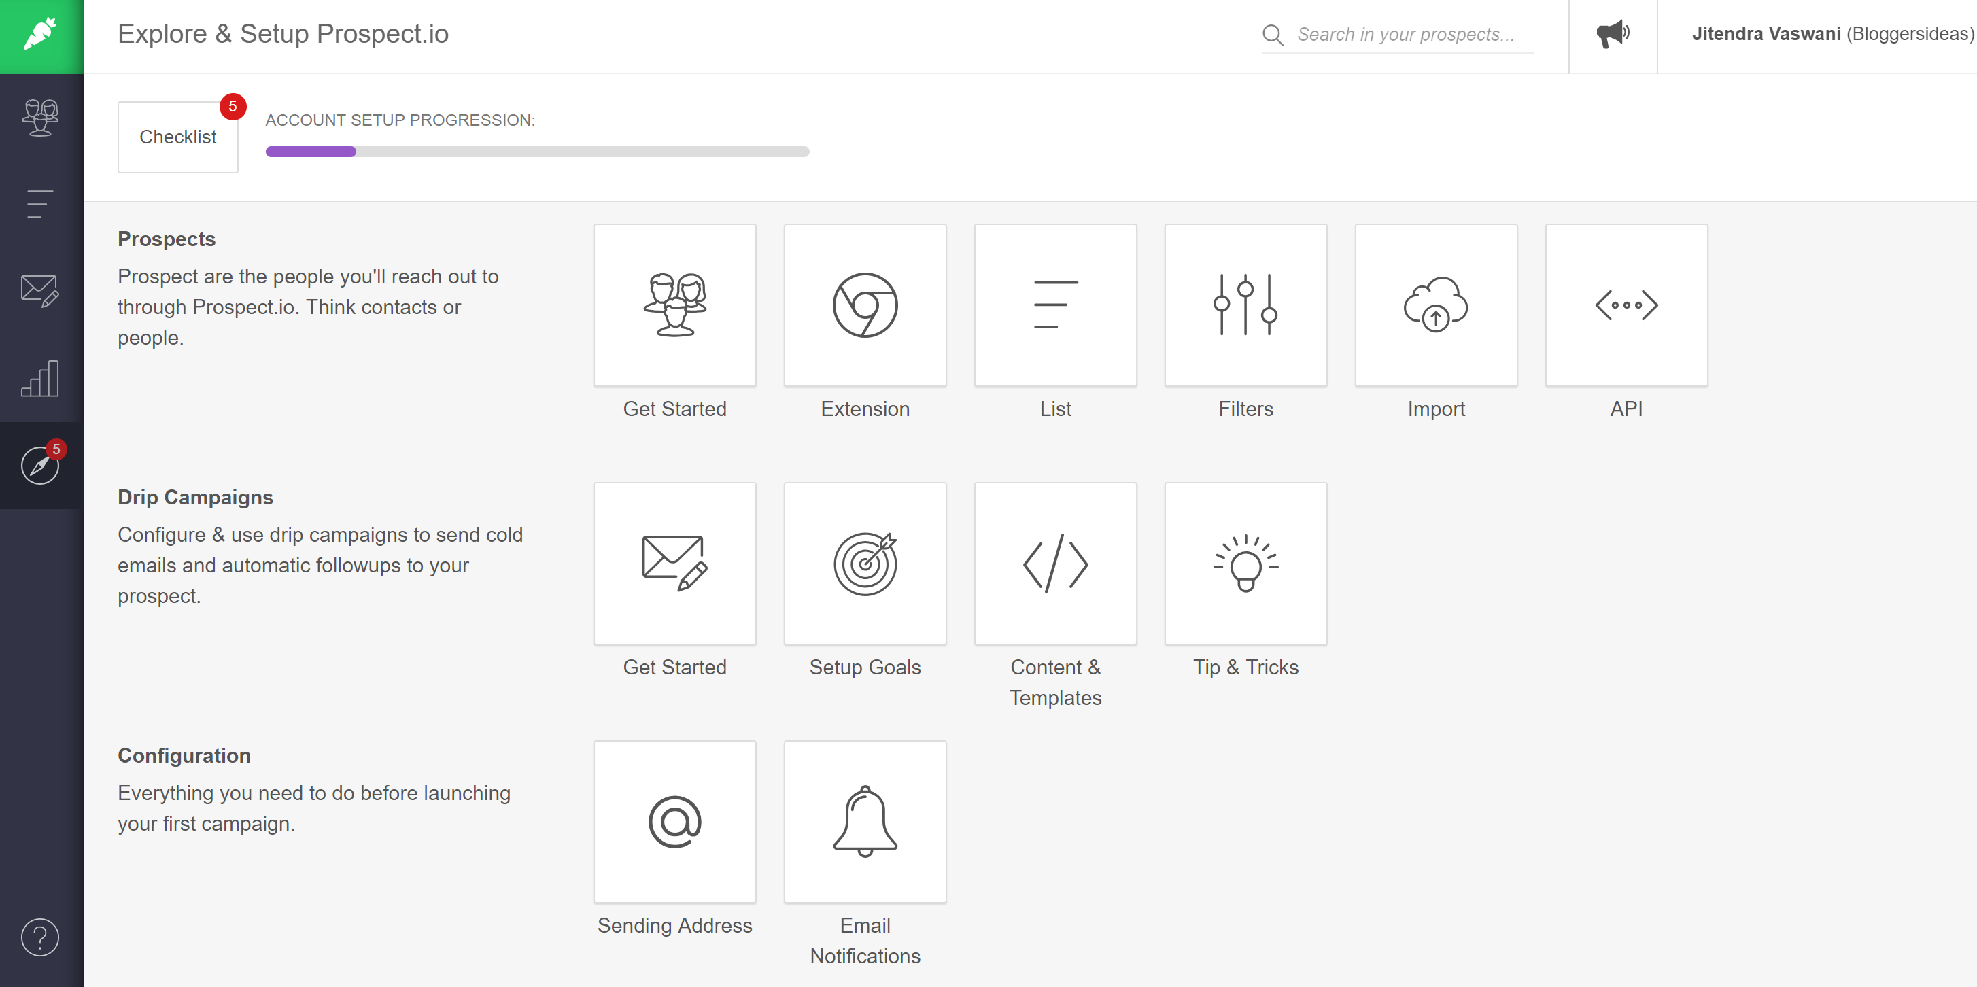Click the carrot logo in sidebar
Screen dimensions: 1977x987
[x=41, y=35]
